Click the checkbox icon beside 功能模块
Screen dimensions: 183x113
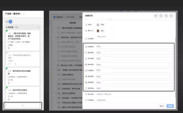pyautogui.click(x=86, y=70)
